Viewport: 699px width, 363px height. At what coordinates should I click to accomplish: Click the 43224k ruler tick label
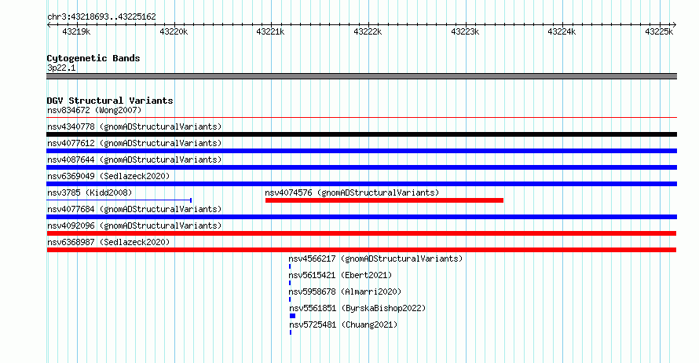click(x=562, y=31)
